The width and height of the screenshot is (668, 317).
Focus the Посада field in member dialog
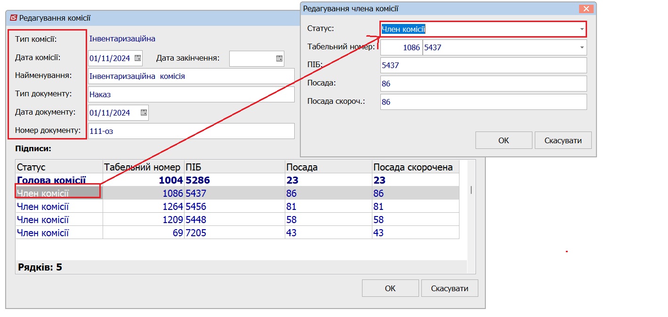(483, 84)
